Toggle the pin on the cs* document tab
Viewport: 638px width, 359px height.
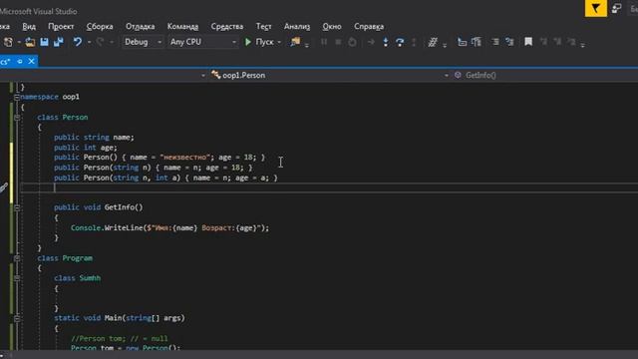[x=20, y=62]
